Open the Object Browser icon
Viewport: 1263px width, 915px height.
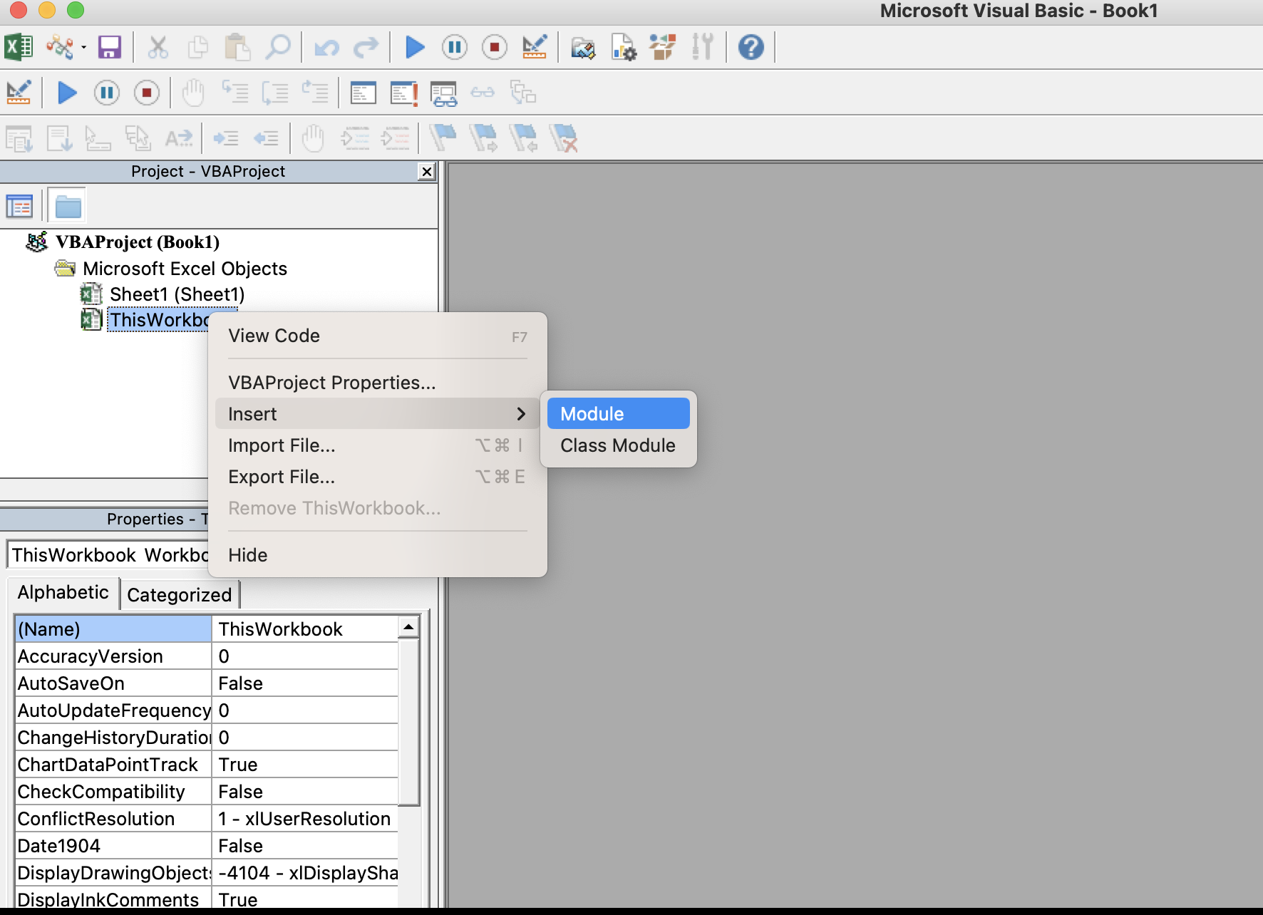[x=662, y=48]
